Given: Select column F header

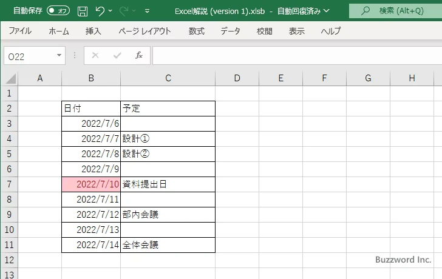Looking at the screenshot, I should (324, 78).
